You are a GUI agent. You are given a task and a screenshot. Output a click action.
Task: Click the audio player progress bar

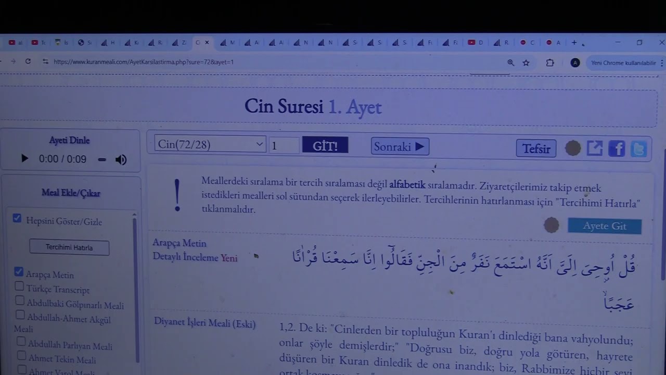102,159
